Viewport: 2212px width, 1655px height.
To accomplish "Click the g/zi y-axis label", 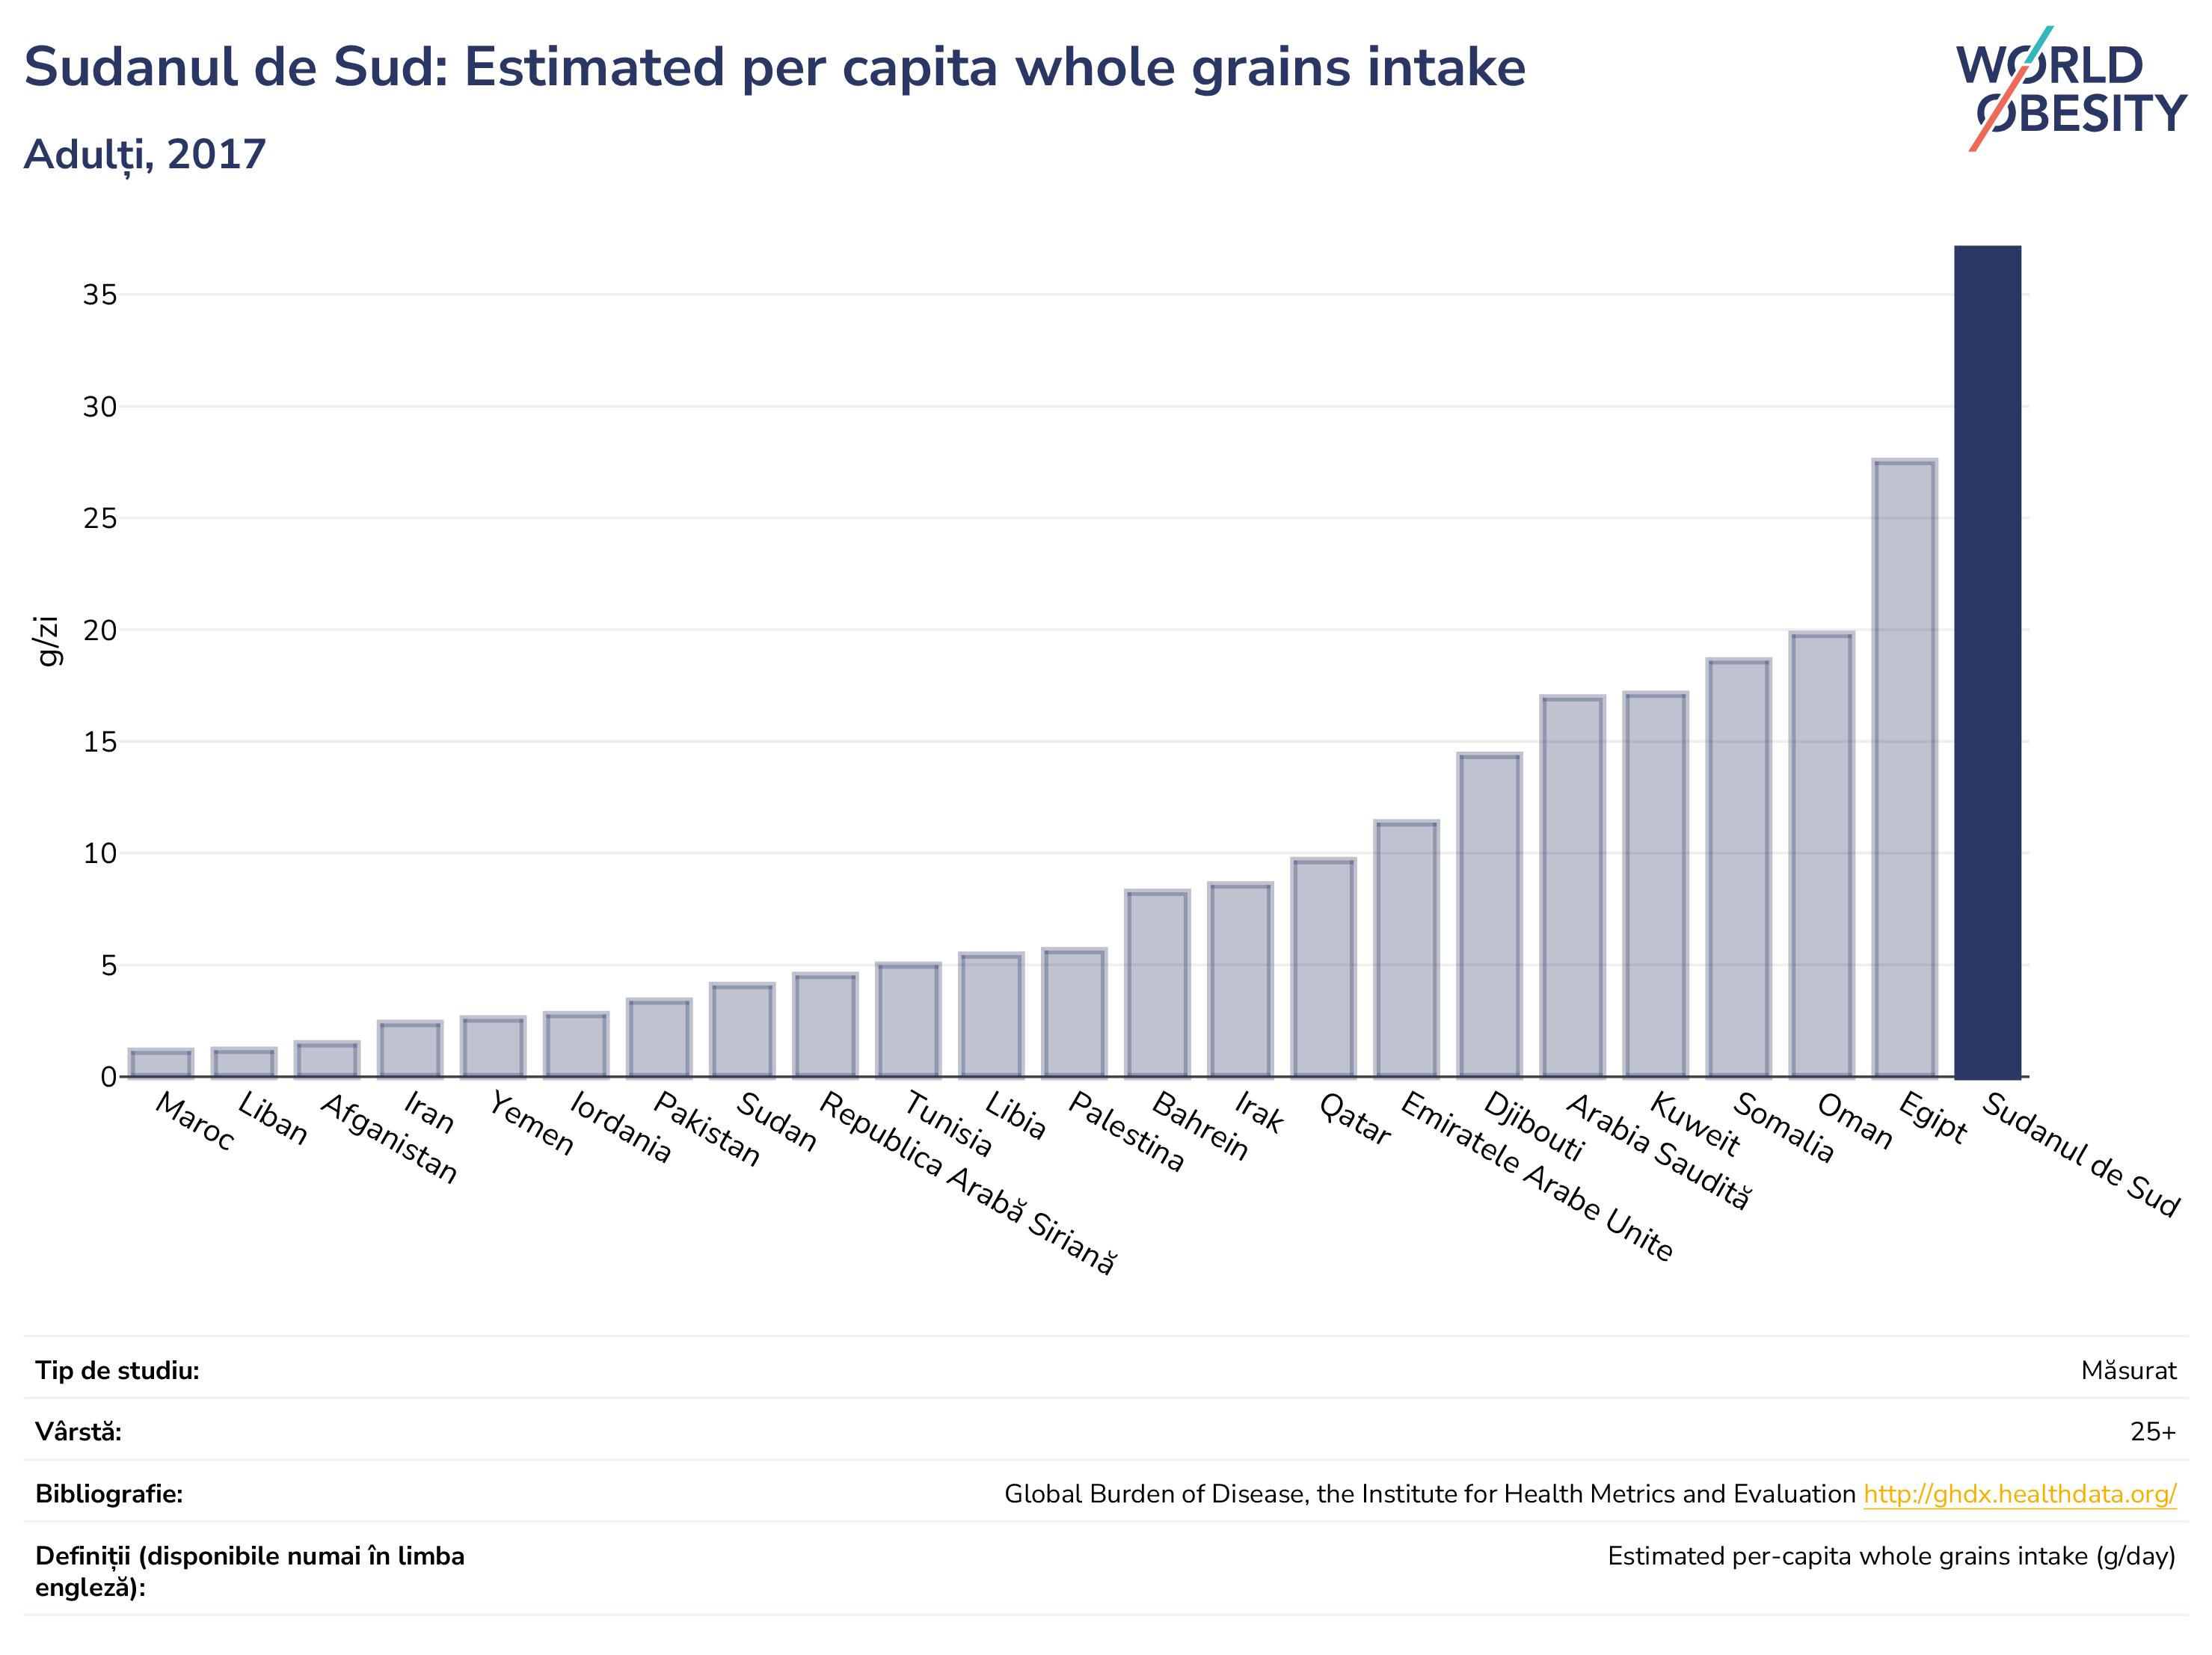I will tap(47, 642).
